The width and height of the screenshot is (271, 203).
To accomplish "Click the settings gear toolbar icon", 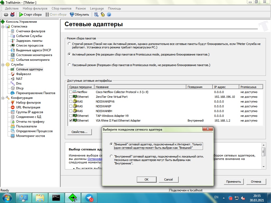I will tap(6, 15).
